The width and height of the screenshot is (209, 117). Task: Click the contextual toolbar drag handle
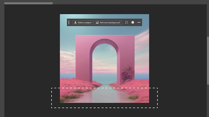coord(69,23)
